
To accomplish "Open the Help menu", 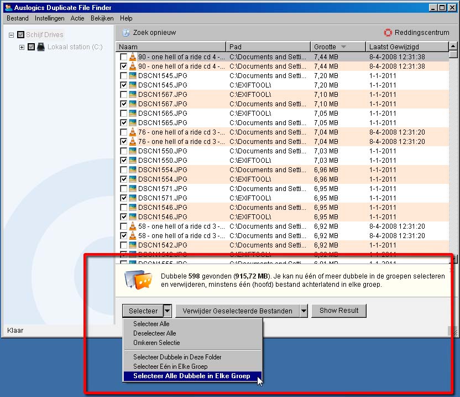I will point(126,18).
